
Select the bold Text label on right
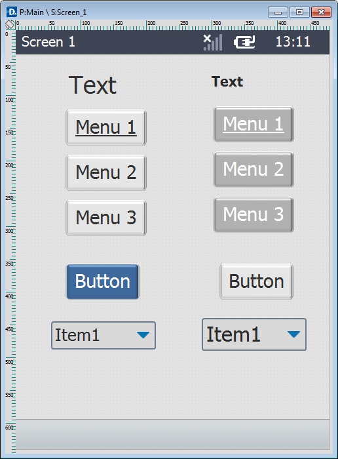(x=227, y=81)
